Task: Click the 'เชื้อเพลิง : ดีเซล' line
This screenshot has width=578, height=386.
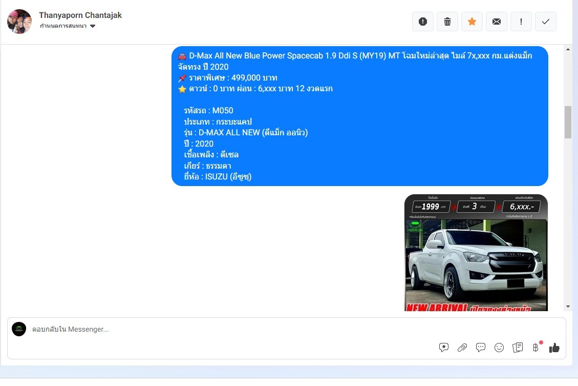Action: (x=211, y=155)
